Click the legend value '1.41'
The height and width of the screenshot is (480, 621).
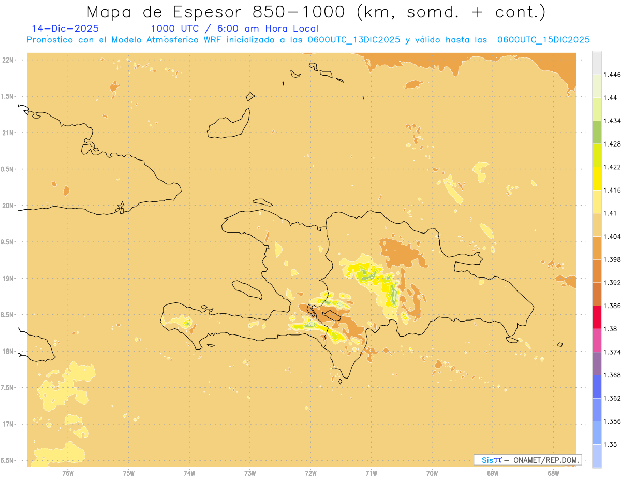pos(611,213)
